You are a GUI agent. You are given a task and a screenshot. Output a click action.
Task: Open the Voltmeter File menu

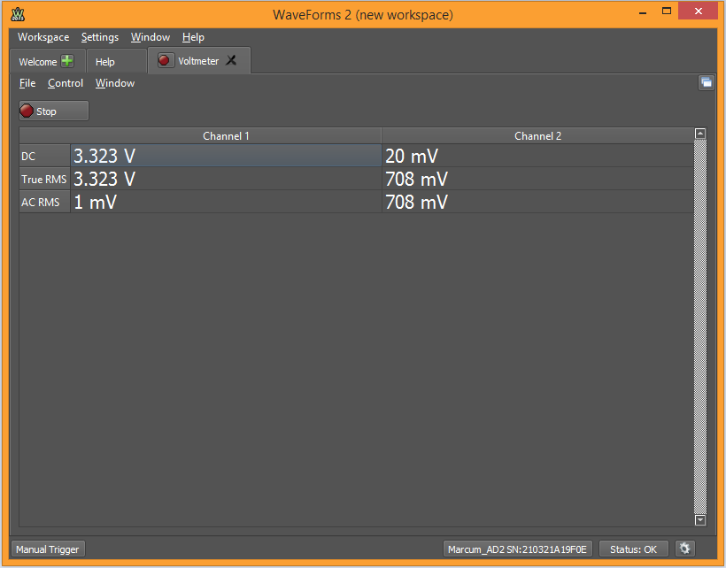coord(27,83)
